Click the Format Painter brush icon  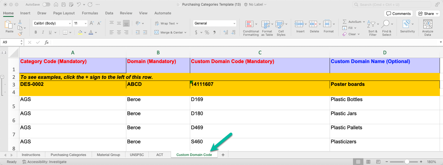[20, 34]
